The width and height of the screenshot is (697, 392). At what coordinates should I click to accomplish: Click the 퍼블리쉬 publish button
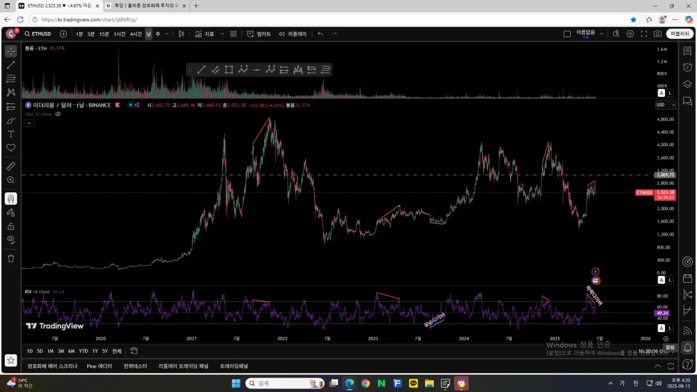[680, 34]
